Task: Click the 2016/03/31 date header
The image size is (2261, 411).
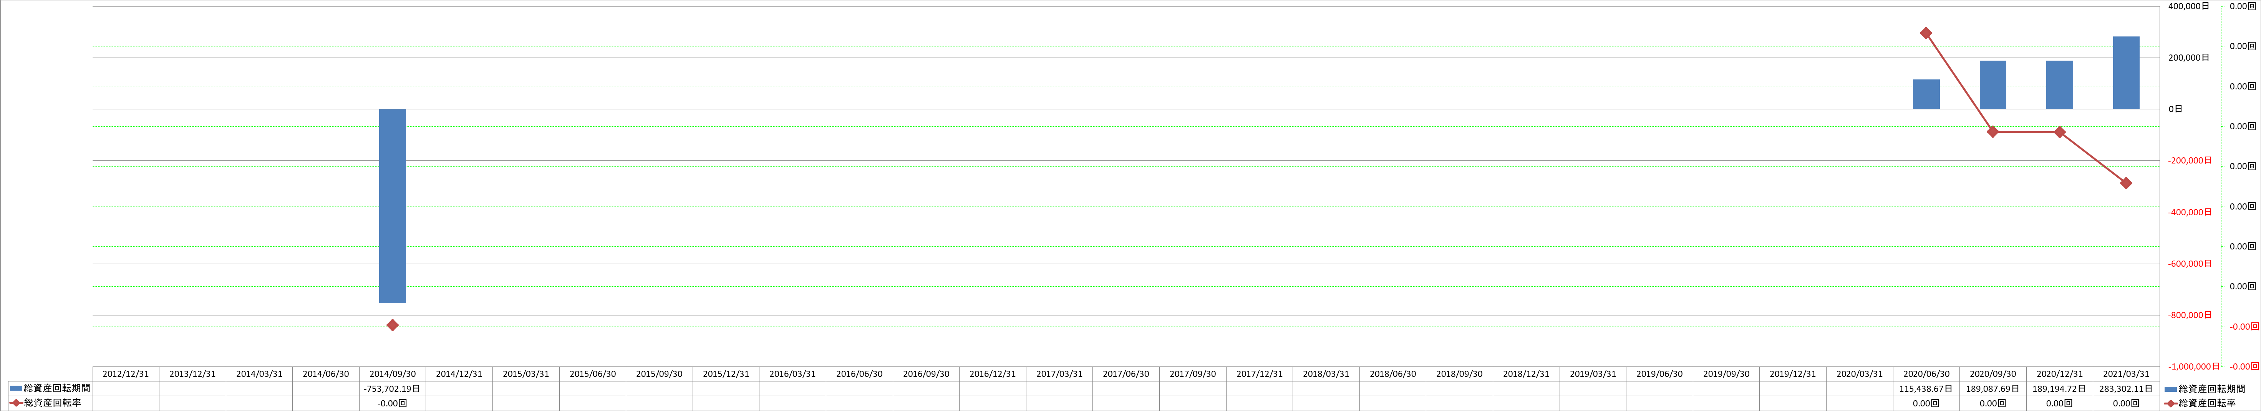Action: point(792,374)
